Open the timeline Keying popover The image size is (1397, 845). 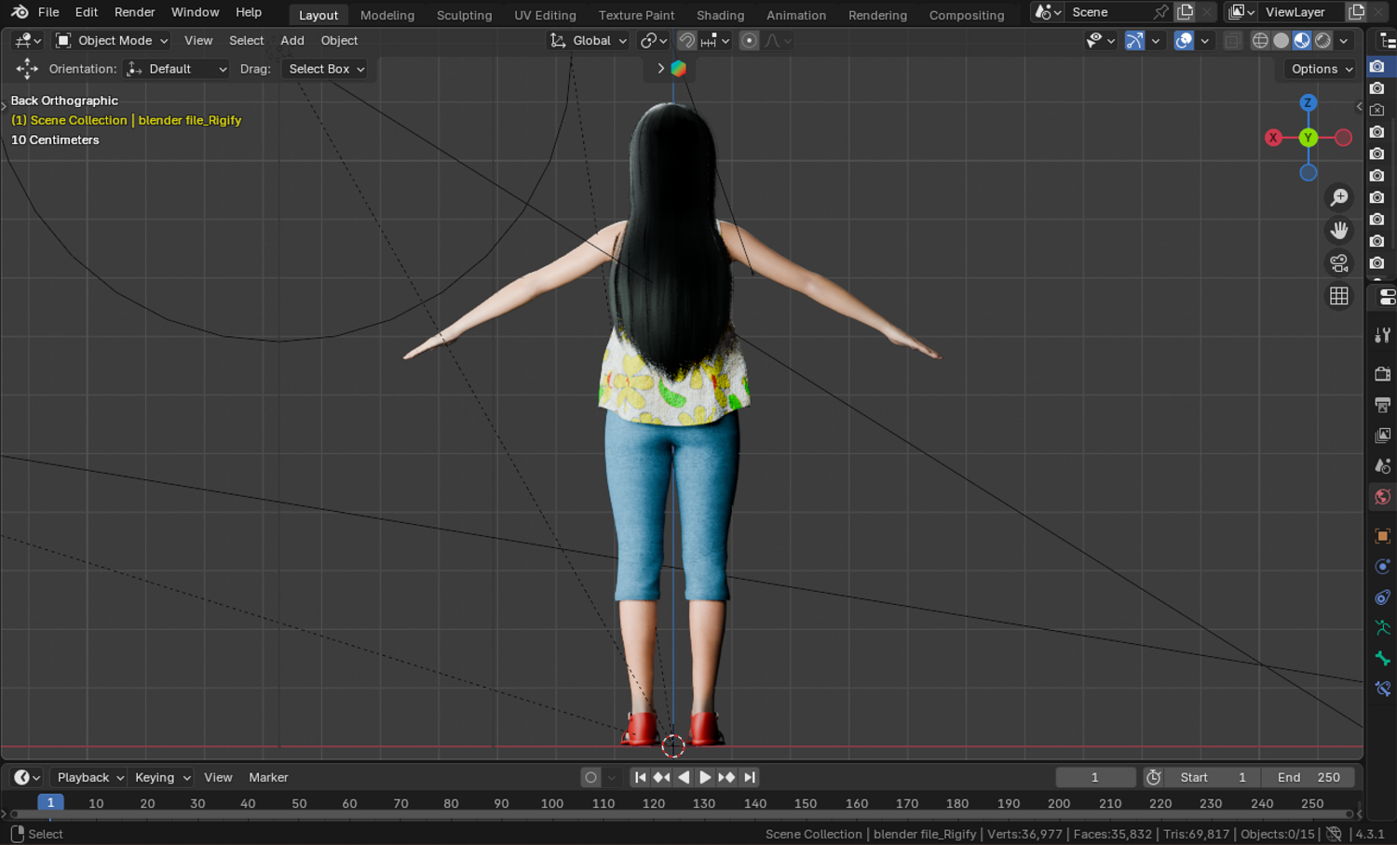coord(161,778)
